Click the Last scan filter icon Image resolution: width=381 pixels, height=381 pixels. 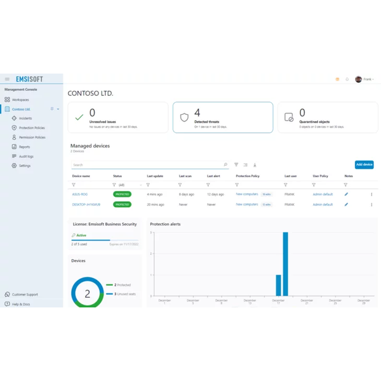click(x=180, y=185)
